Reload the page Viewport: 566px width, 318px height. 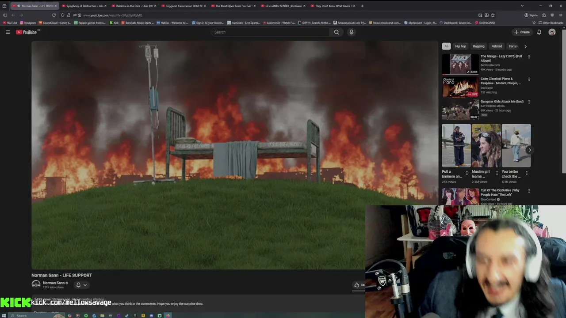pos(54,15)
